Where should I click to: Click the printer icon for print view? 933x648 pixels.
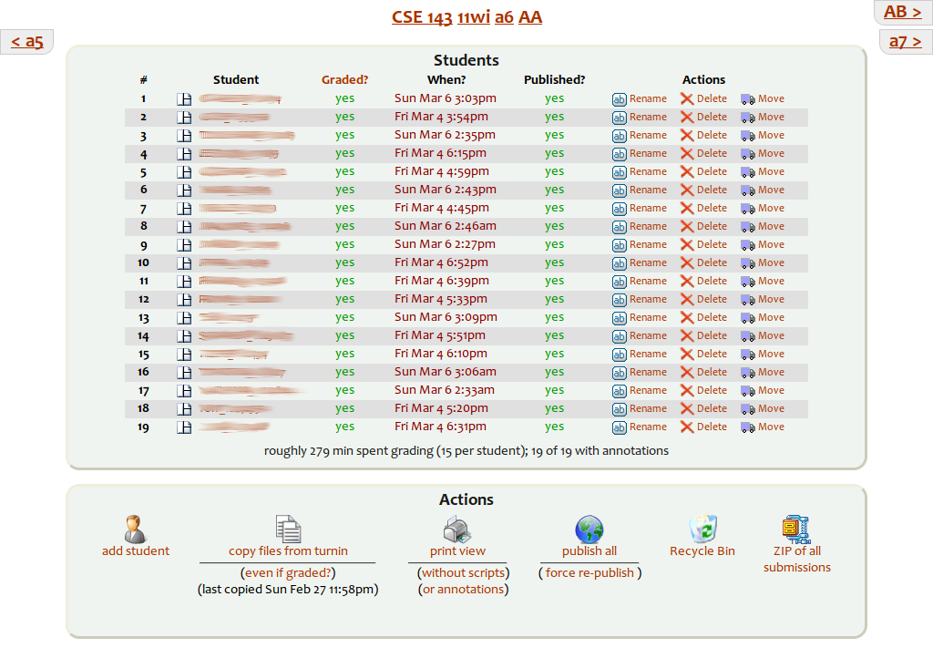[x=457, y=529]
